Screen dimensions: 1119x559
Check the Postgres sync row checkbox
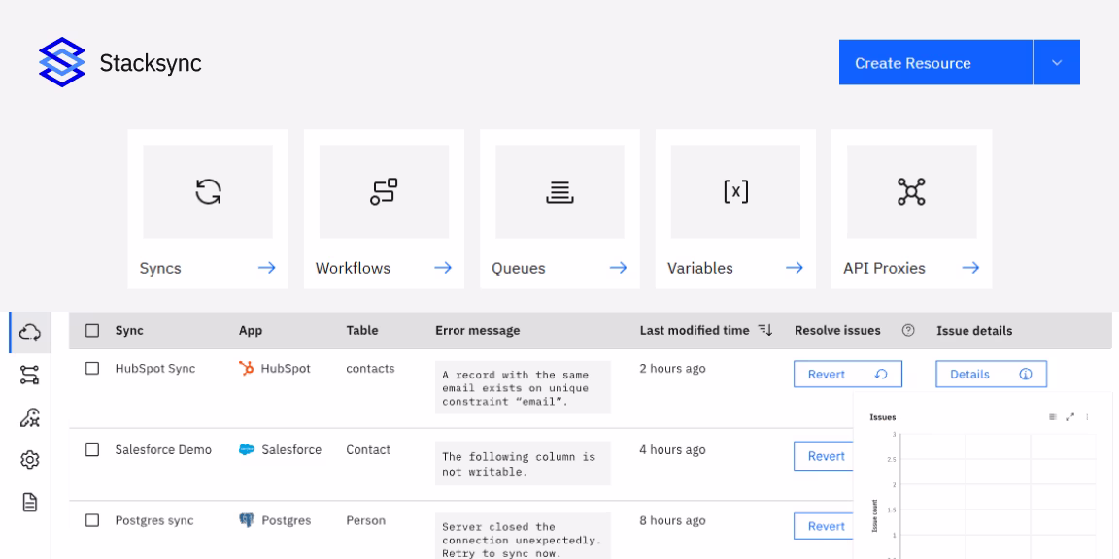point(92,520)
